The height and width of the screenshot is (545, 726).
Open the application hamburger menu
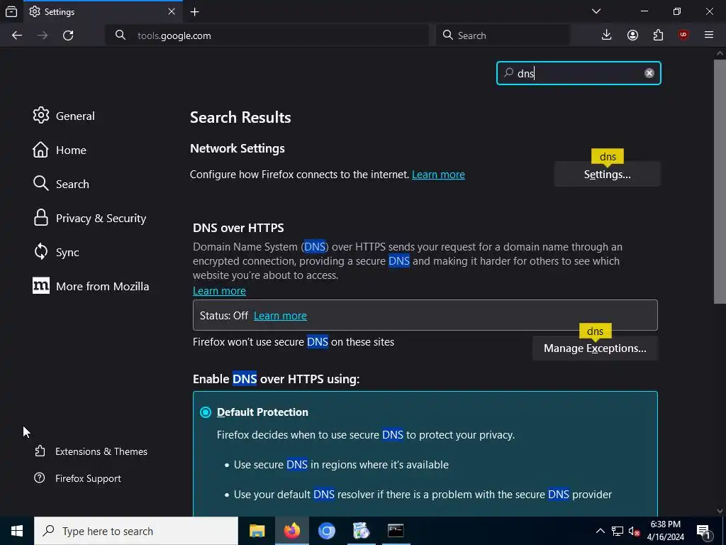coord(709,35)
